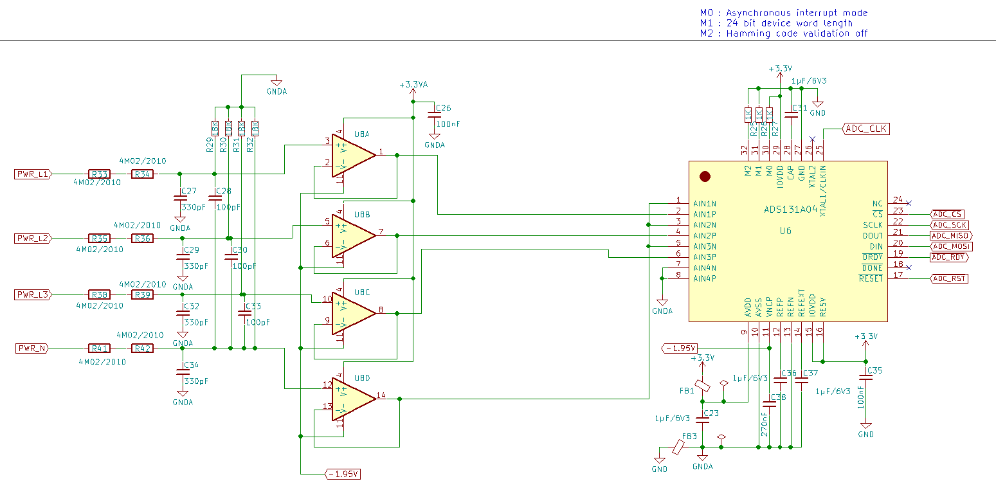Screen dimensions: 996x488
Task: Select vertical resistor R29 symbol
Action: pos(215,128)
